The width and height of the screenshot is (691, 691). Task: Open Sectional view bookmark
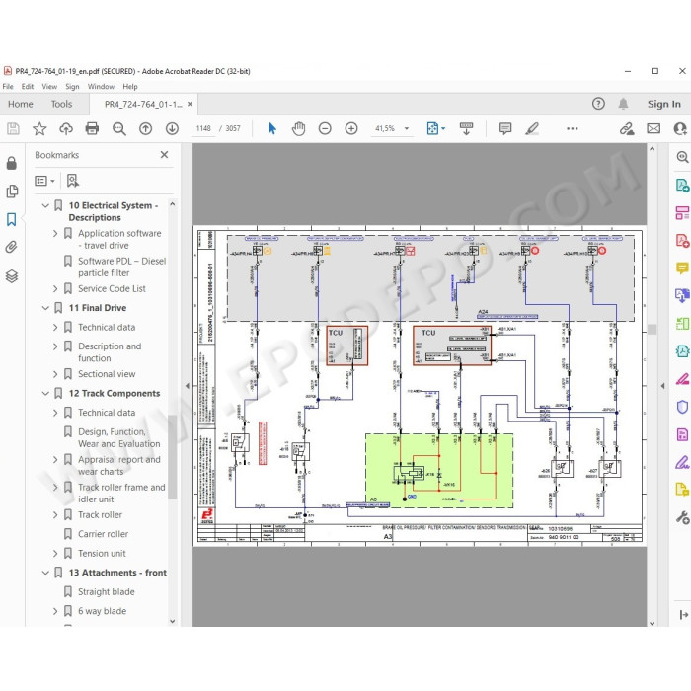coord(107,374)
